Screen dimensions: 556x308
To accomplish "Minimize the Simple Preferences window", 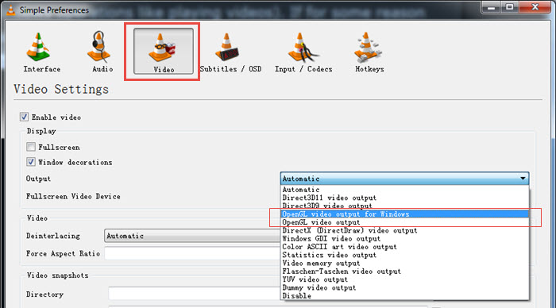I will [x=491, y=7].
